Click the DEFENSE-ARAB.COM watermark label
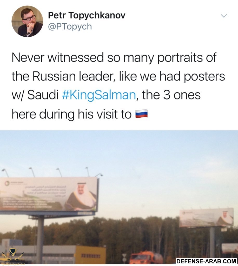Image resolution: width=238 pixels, height=266 pixels. click(206, 261)
